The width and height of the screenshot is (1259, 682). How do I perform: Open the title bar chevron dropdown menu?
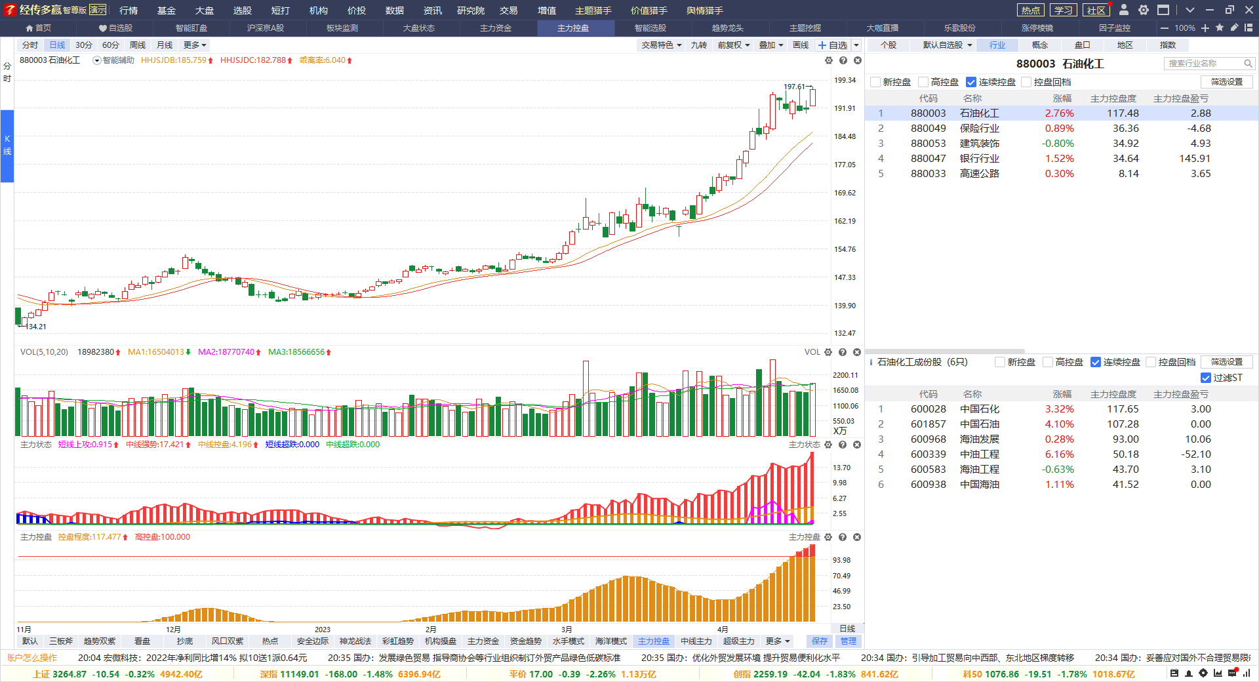[x=1190, y=10]
